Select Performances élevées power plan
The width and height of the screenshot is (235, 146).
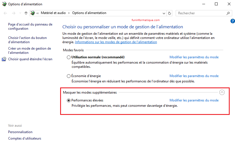69,100
